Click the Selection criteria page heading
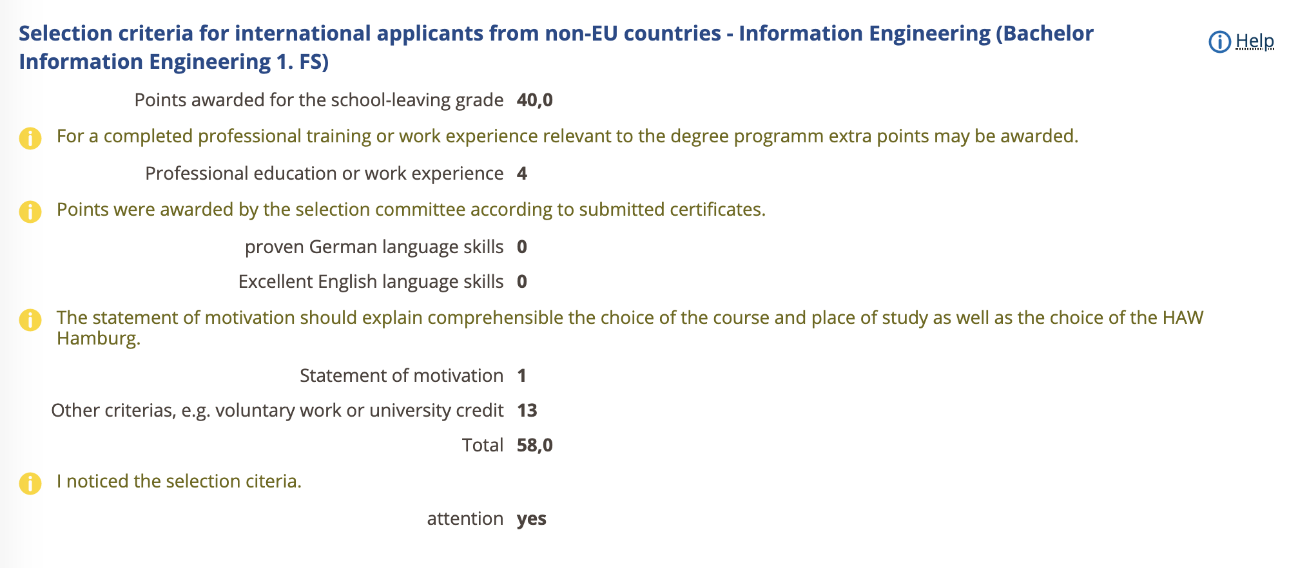This screenshot has height=568, width=1289. pyautogui.click(x=556, y=47)
